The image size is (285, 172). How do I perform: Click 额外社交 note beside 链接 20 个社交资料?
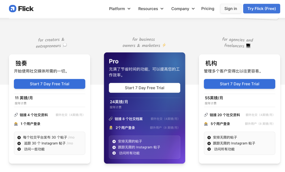(260, 115)
